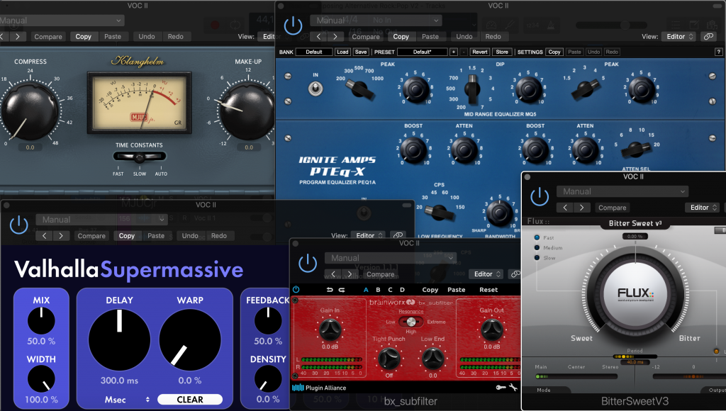Click Klanghelm VU gain reduction meter
Screen dimensions: 726x411
pyautogui.click(x=140, y=103)
